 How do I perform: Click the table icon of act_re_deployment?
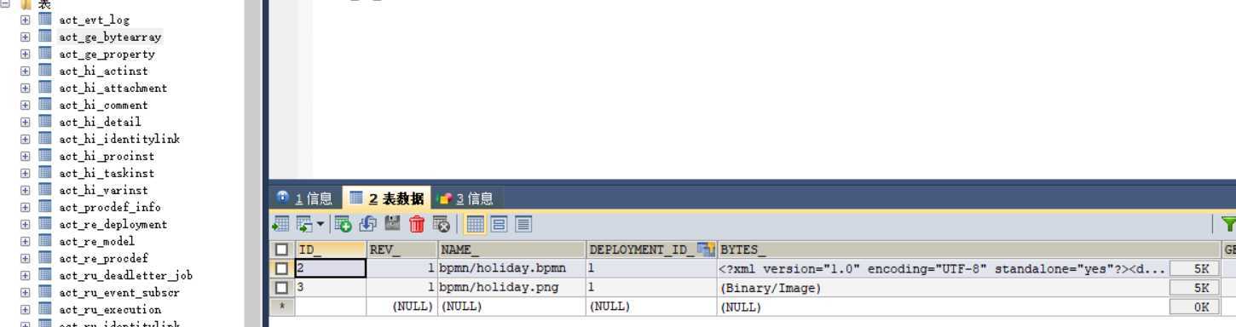(45, 223)
